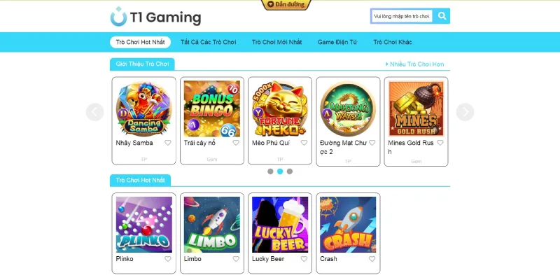Image resolution: width=560 pixels, height=280 pixels.
Task: Open Nhiều Trò Chơi Hơn link
Action: (414, 64)
